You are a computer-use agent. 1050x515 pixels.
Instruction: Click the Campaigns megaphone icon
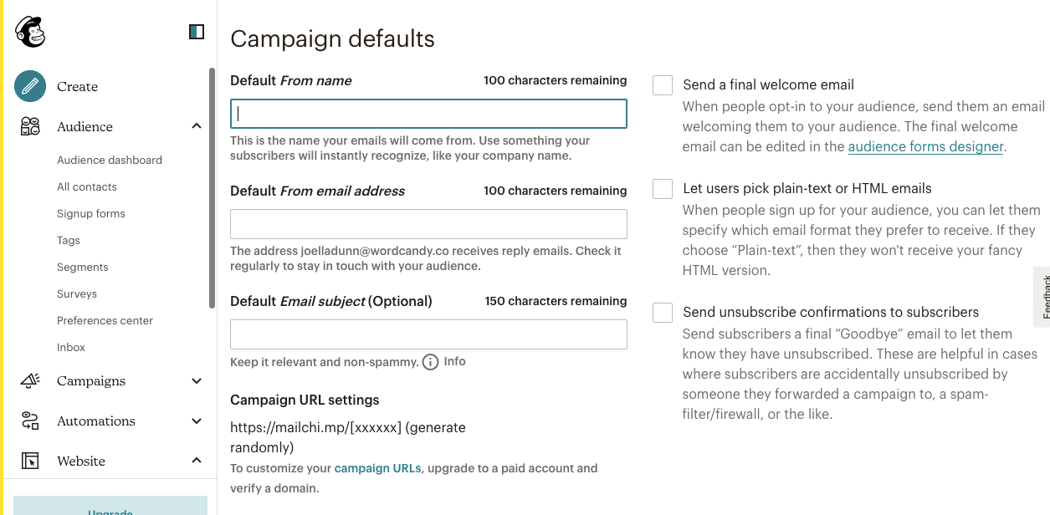[x=29, y=380]
